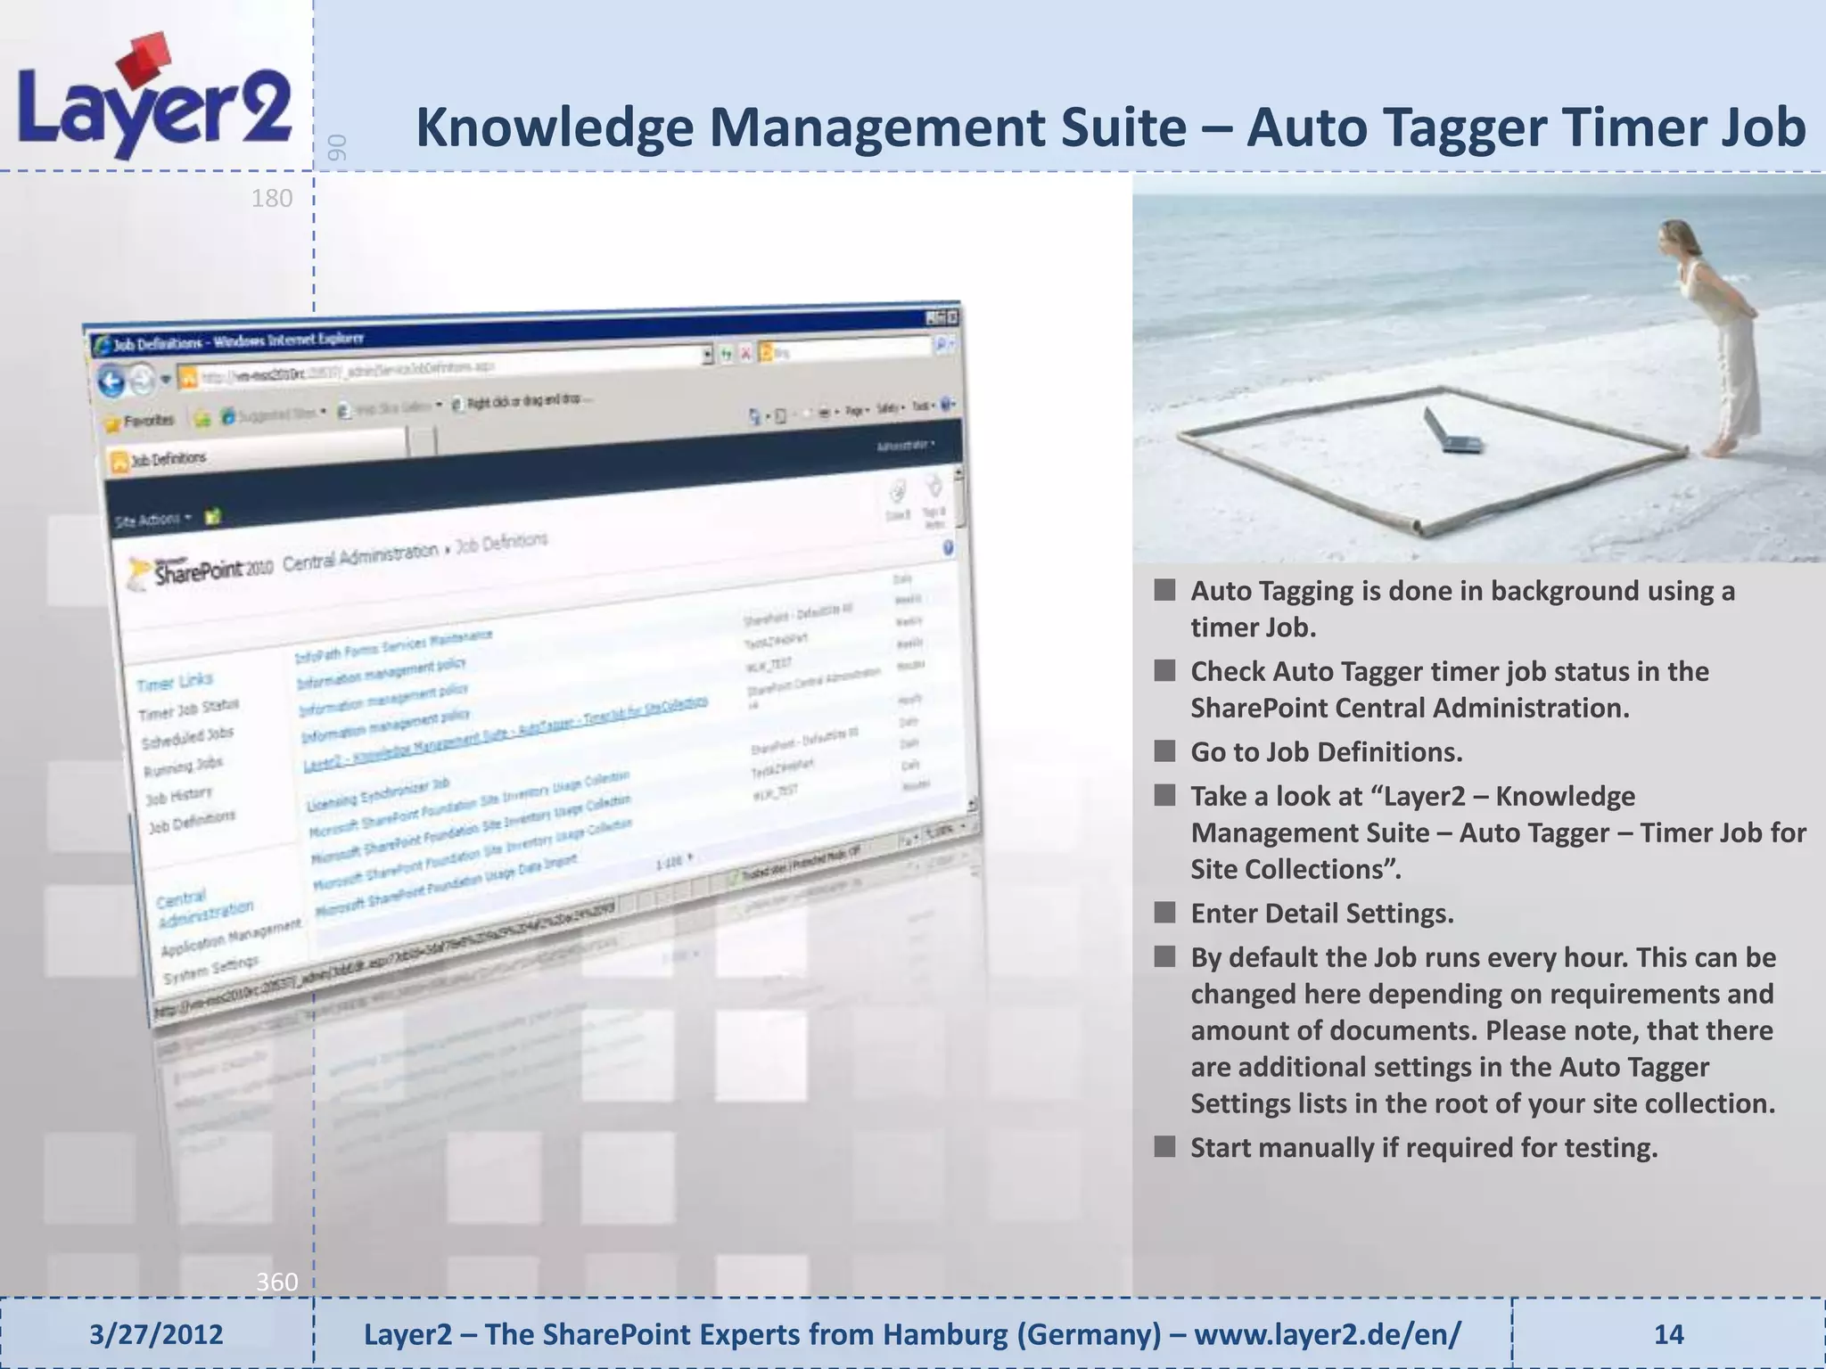Open Scheduled Jobs in Timer Links
The height and width of the screenshot is (1369, 1826).
pyautogui.click(x=187, y=738)
